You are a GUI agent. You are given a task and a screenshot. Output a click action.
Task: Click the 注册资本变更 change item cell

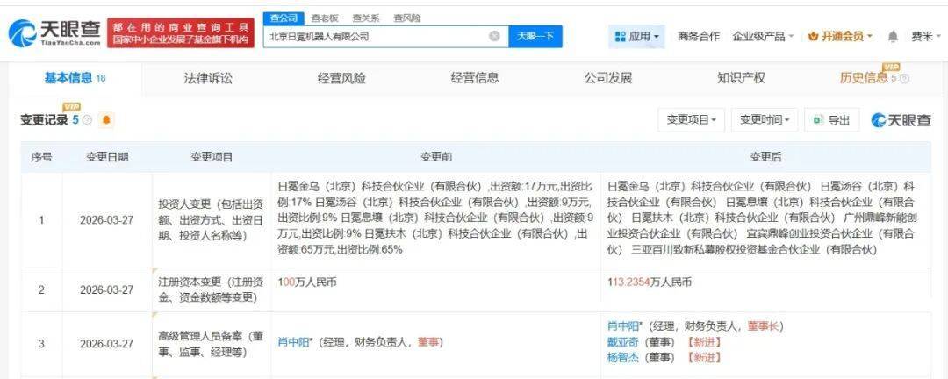[211, 290]
